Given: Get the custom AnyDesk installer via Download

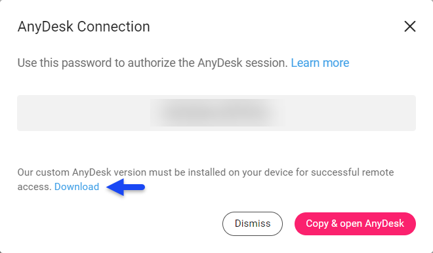Looking at the screenshot, I should (x=77, y=187).
